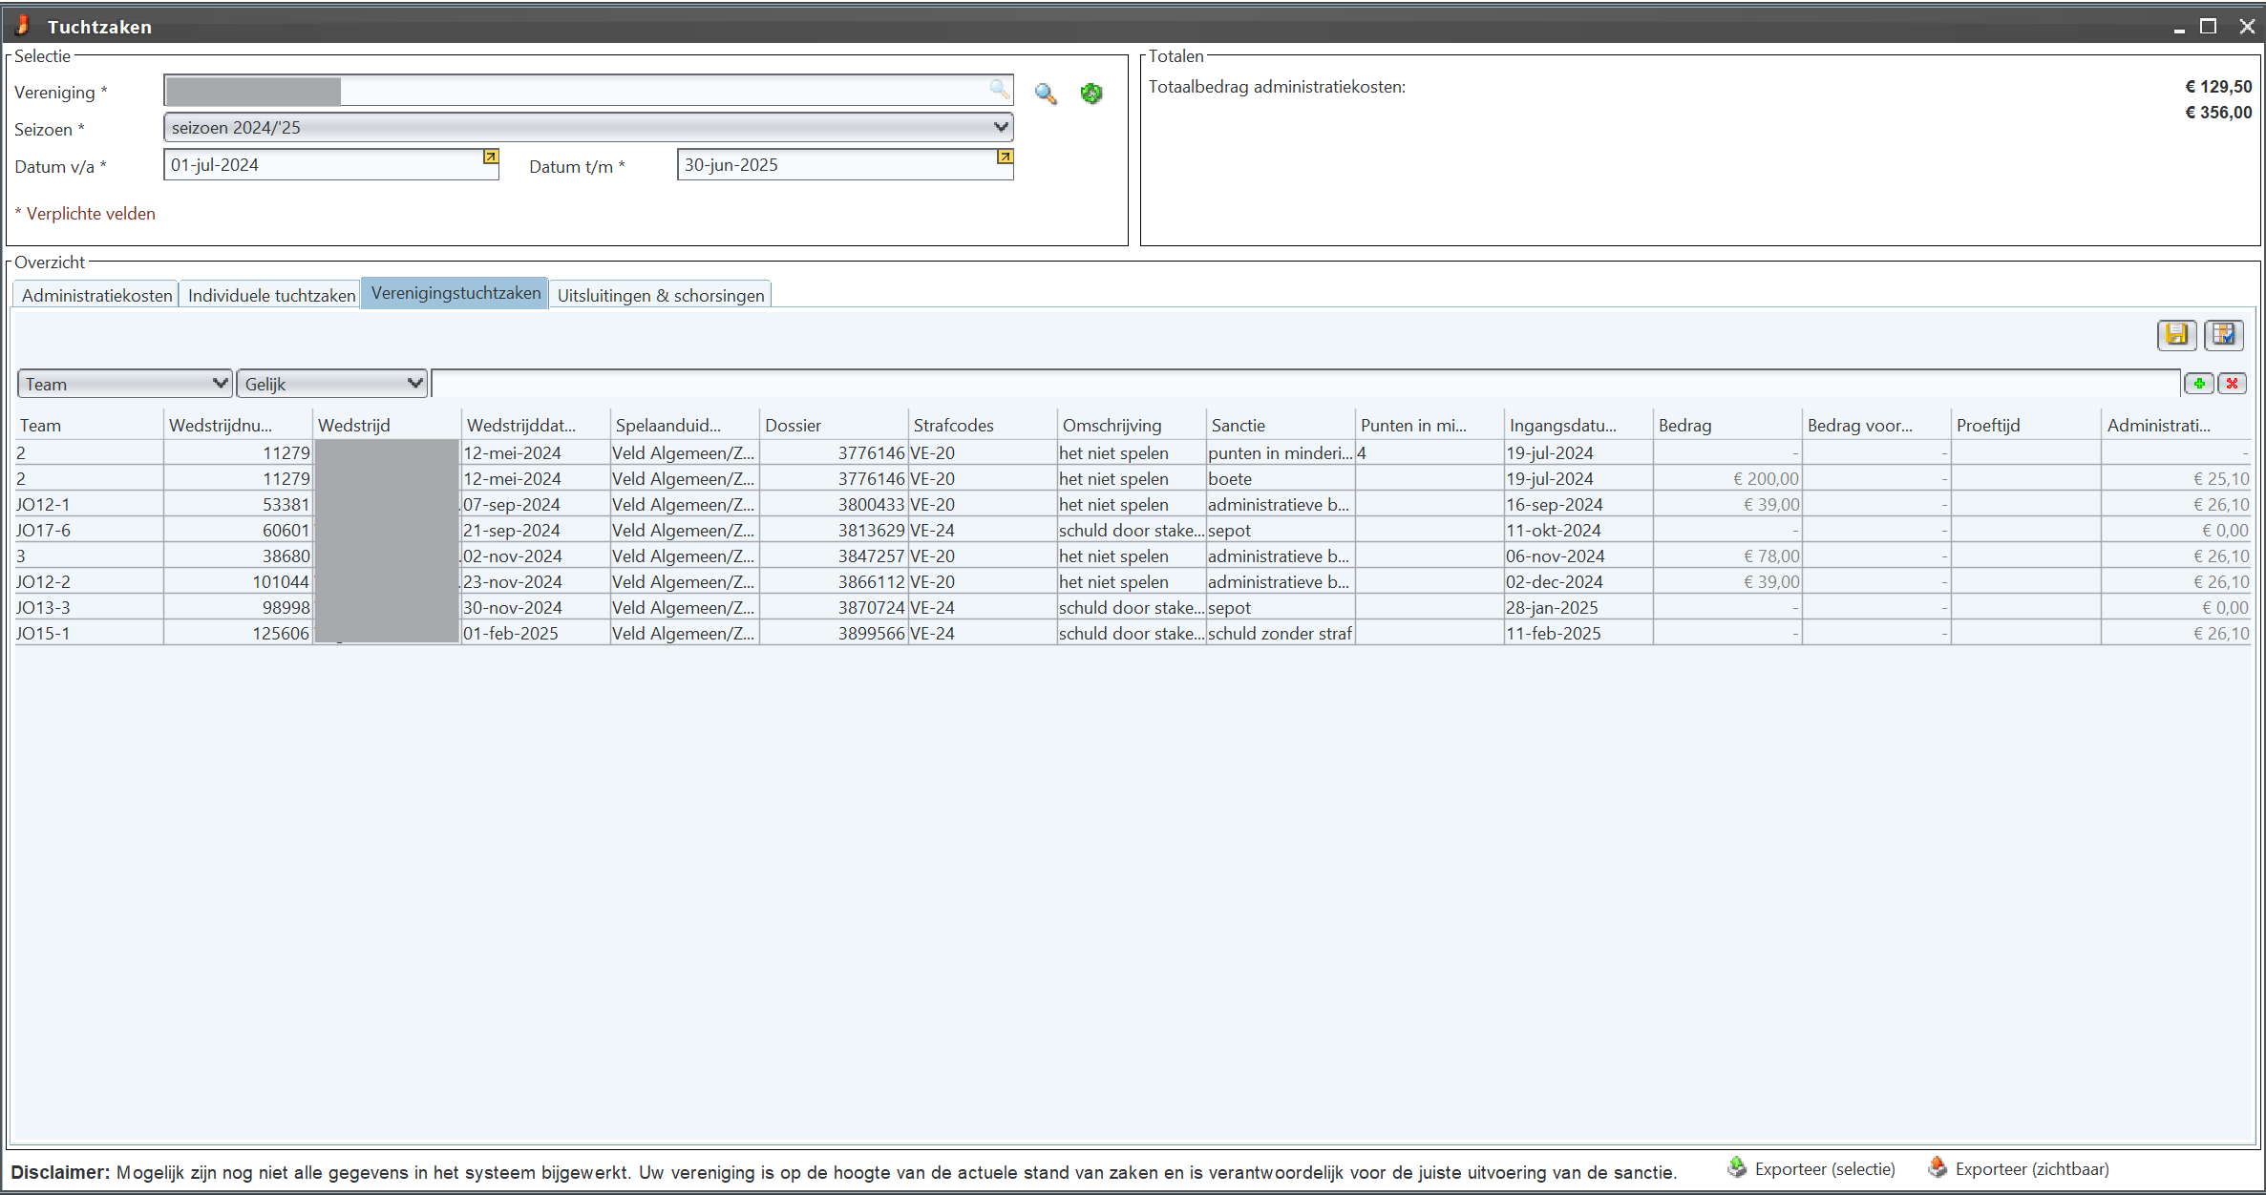Open date picker for Datum t/m
The height and width of the screenshot is (1195, 2266).
coord(1004,157)
